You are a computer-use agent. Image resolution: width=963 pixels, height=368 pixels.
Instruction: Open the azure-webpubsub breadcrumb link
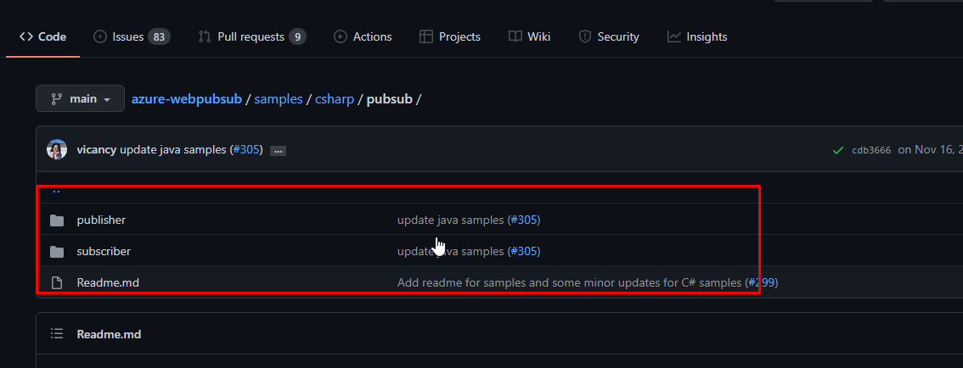pos(186,99)
